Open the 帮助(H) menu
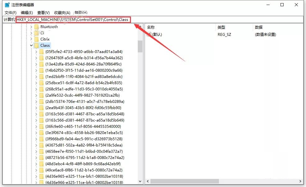 pyautogui.click(x=81, y=13)
